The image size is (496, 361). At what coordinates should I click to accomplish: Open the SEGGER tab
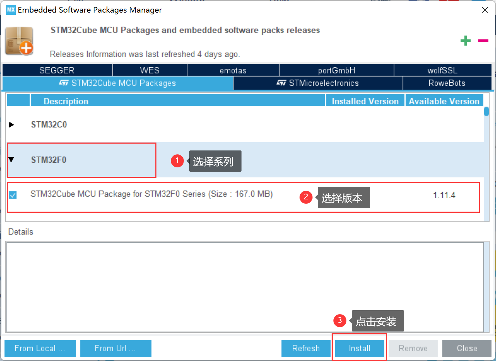pos(57,70)
